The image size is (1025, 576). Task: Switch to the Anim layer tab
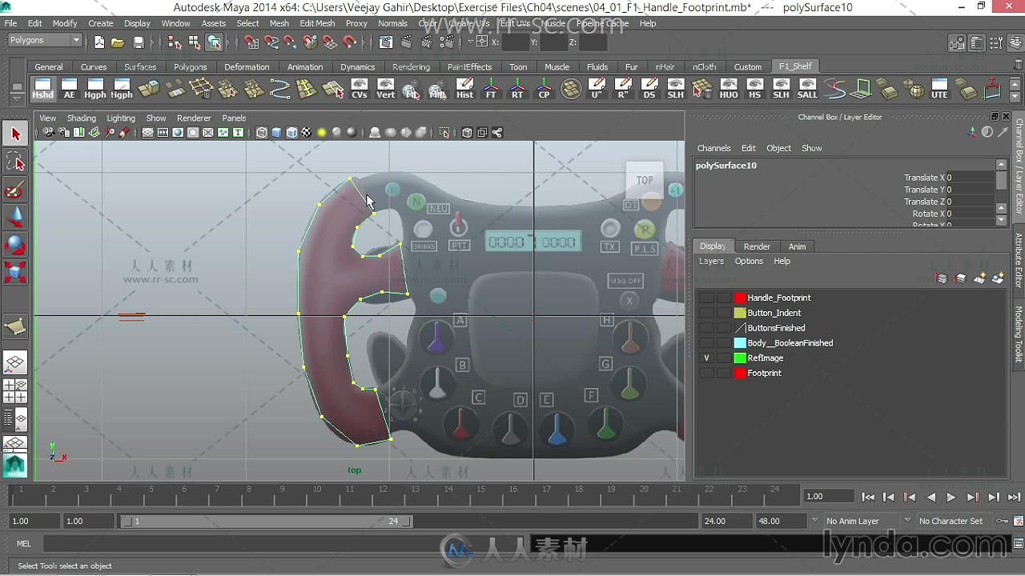[798, 246]
